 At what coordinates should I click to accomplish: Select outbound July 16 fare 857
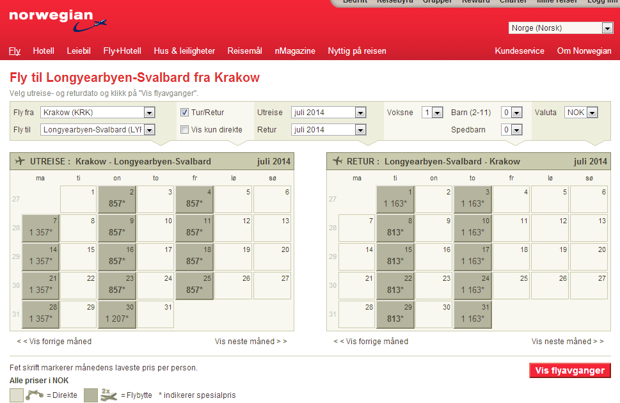117,257
